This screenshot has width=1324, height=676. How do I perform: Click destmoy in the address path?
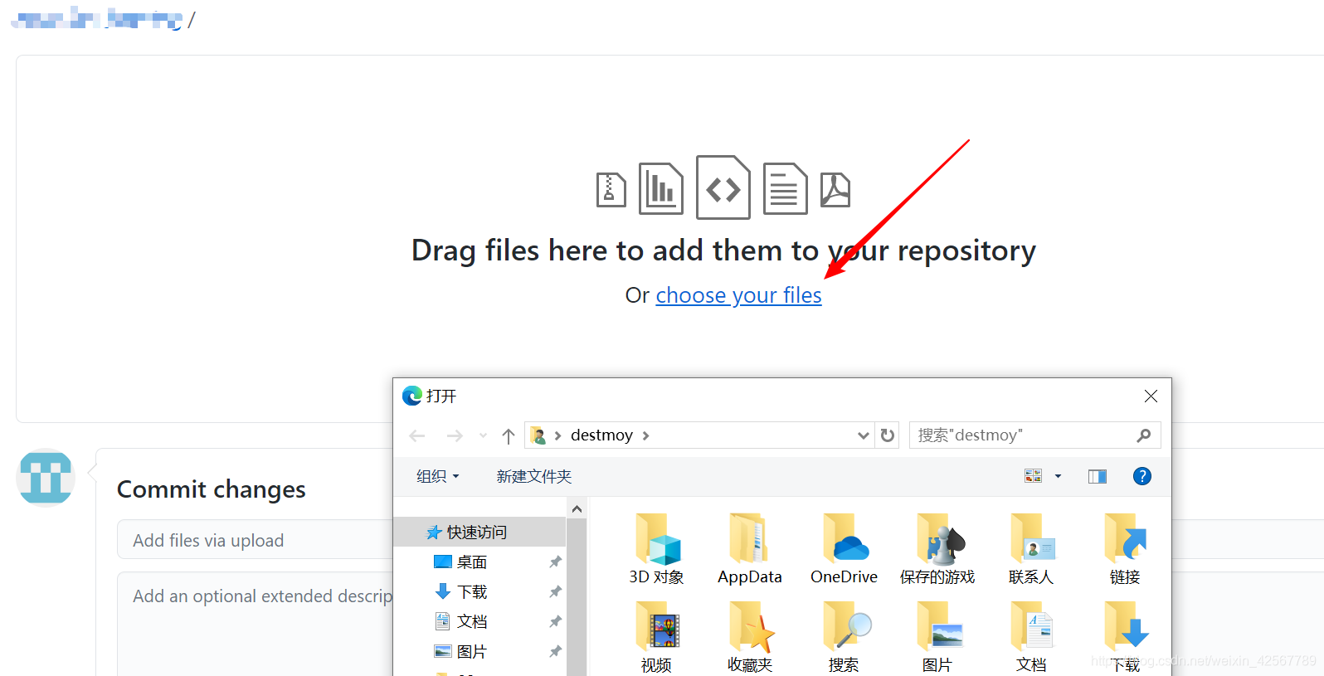(x=601, y=435)
